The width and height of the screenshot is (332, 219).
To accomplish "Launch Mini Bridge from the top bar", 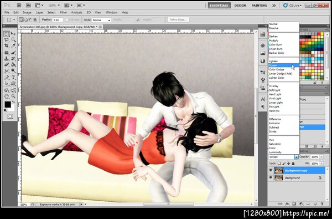I will point(28,6).
